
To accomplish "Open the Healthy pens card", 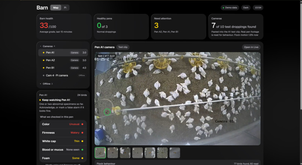I will (121, 27).
